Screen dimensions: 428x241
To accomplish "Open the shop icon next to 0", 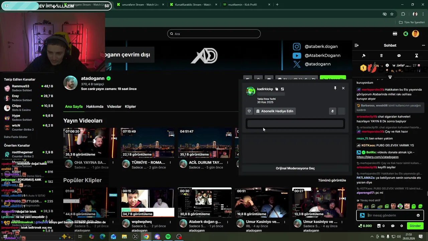I will tap(379, 226).
